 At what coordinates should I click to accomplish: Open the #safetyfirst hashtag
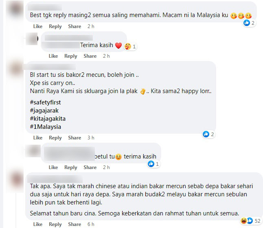point(46,102)
